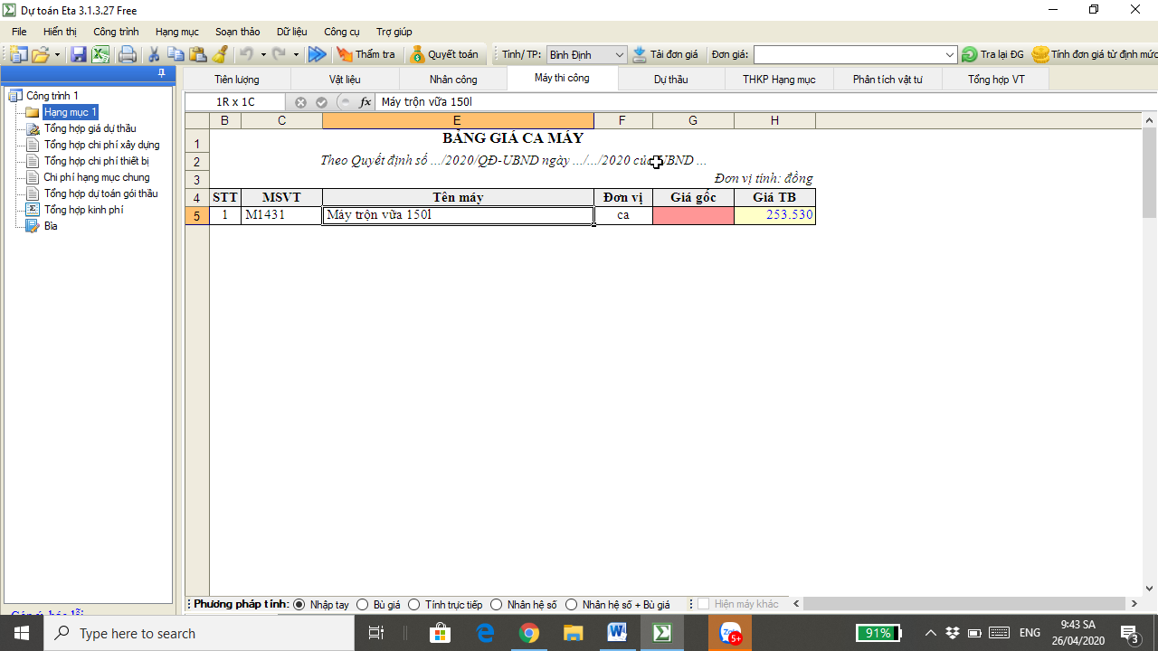Click Tính đơn giá từ định mức
The height and width of the screenshot is (651, 1158).
pos(1095,54)
